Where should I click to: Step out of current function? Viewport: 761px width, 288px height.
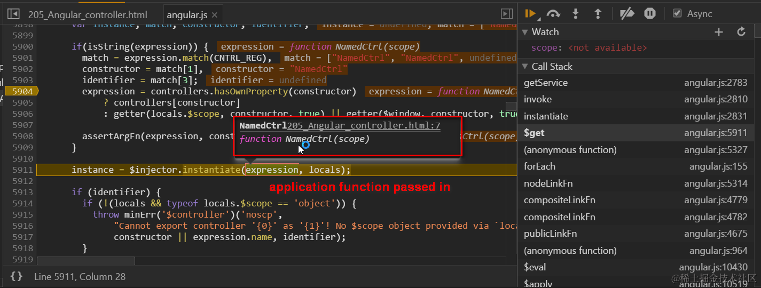pos(598,14)
